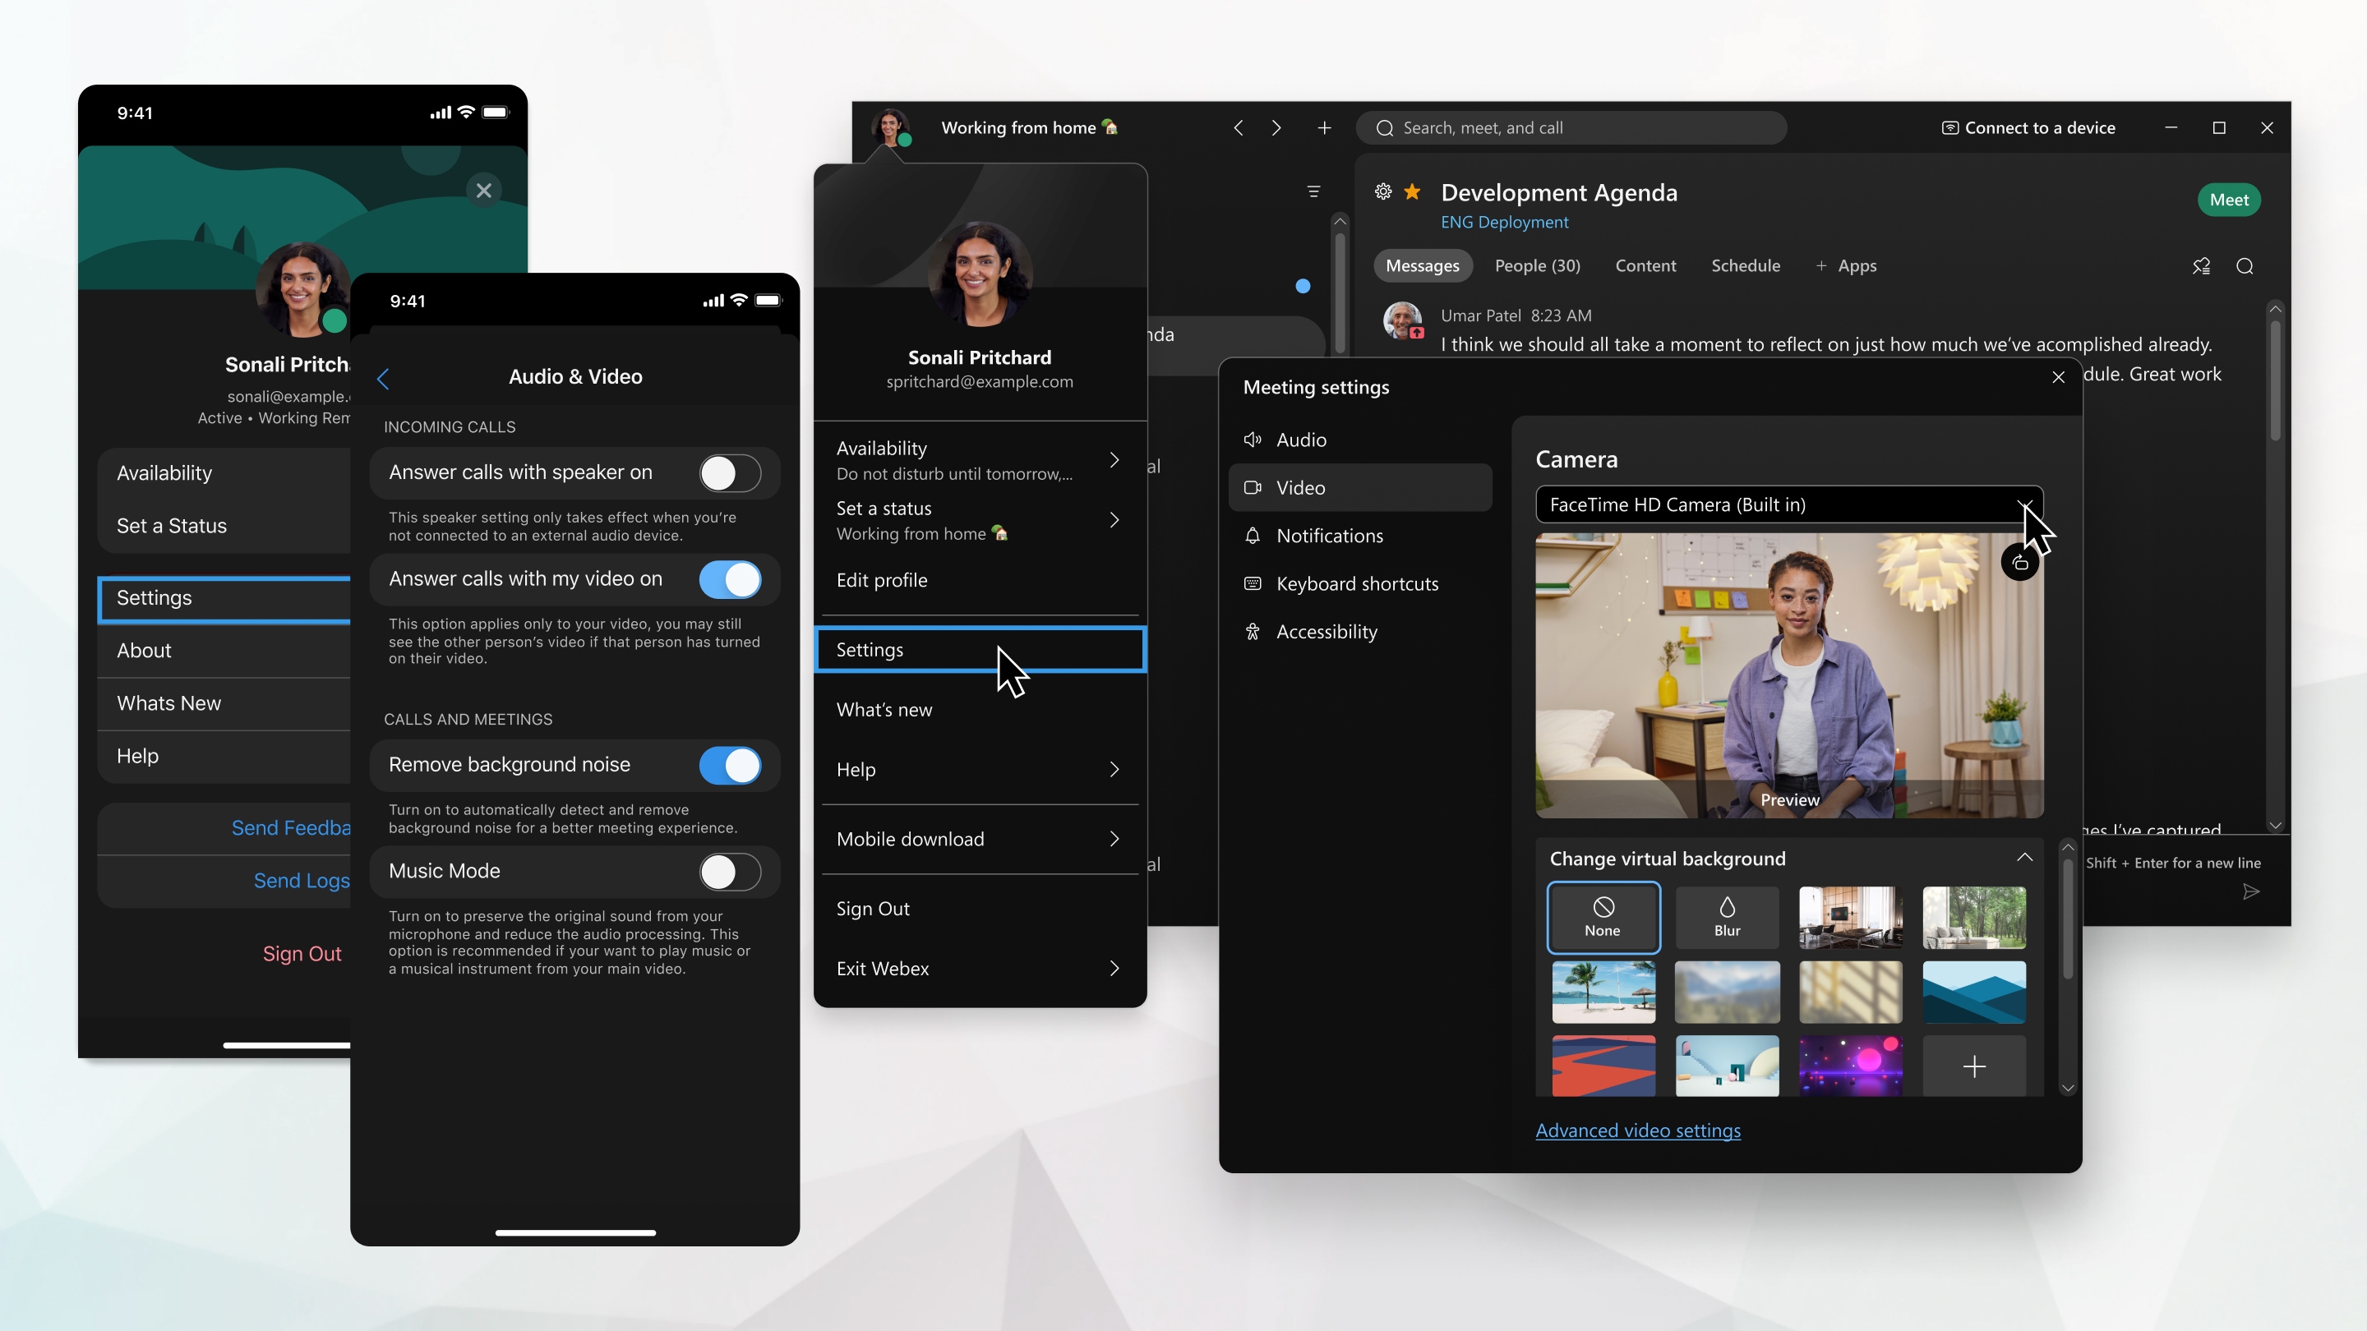Click the favorite star next to Development Agenda
2367x1331 pixels.
point(1412,191)
